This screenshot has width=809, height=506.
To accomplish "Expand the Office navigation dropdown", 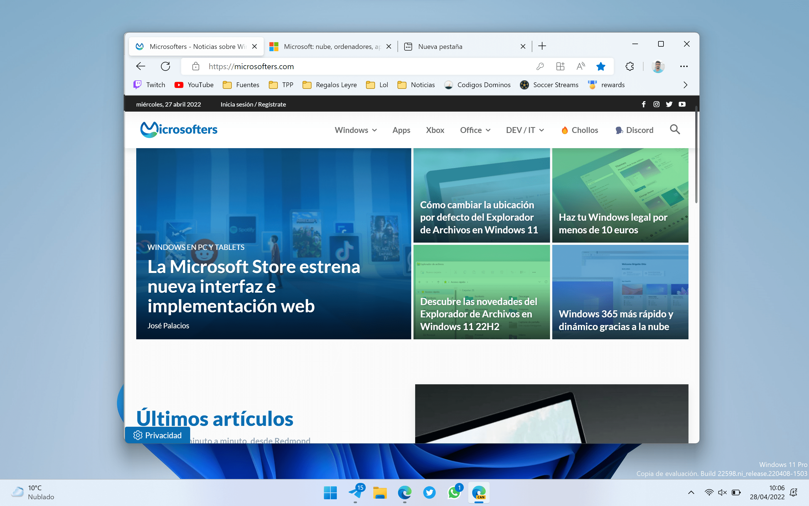I will click(475, 130).
